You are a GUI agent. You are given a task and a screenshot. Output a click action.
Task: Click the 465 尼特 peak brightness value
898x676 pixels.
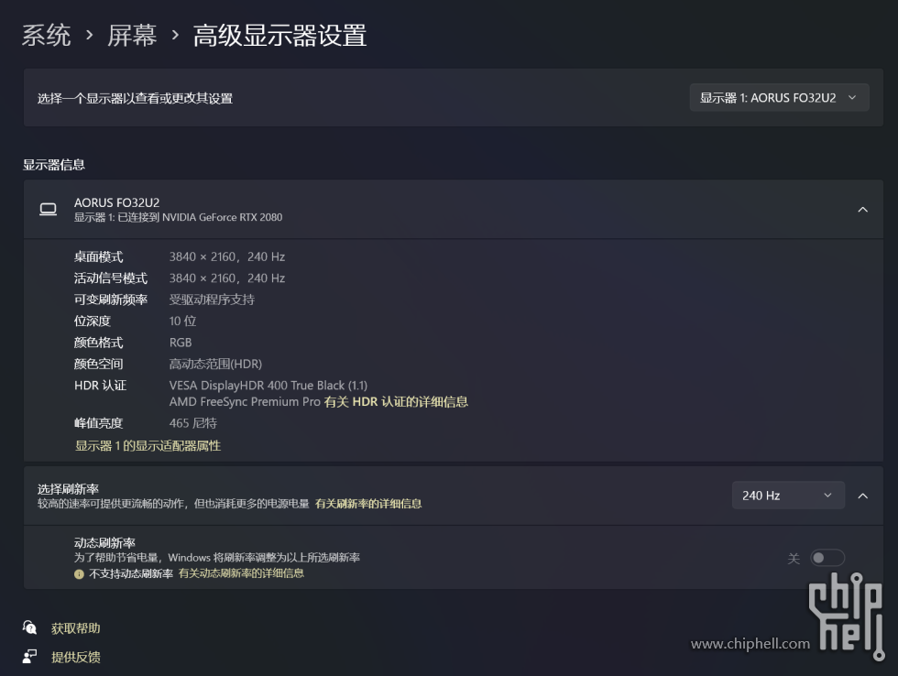point(193,423)
